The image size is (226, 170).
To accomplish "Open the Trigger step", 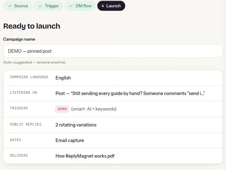I will [49, 6].
